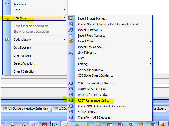Screen dimensions: 169x126
Task: Click the Insert Function f() icon
Action: [x=71, y=30]
